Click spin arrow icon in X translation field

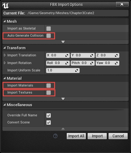click(x=67, y=55)
